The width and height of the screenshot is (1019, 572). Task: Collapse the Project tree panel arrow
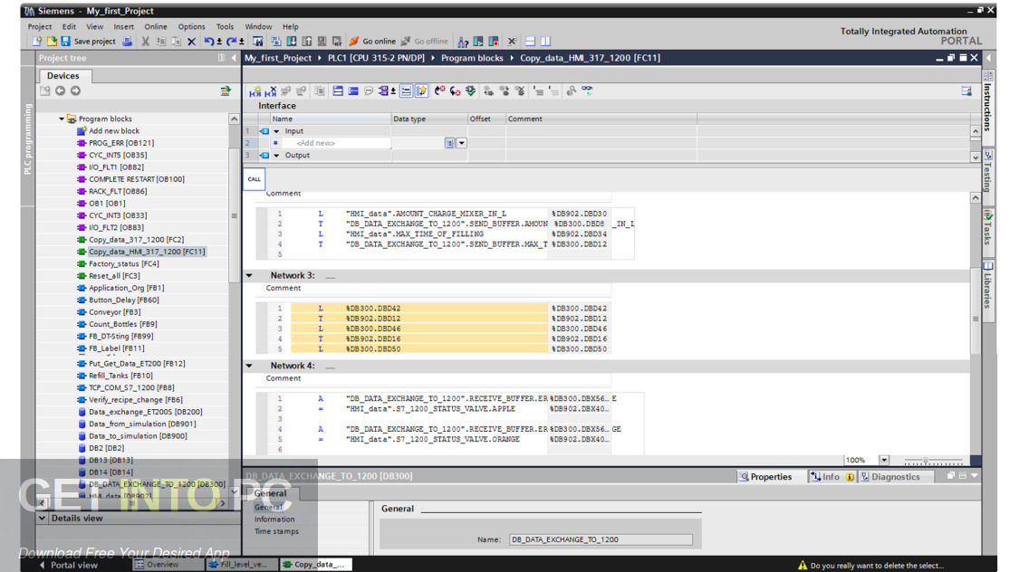point(234,58)
